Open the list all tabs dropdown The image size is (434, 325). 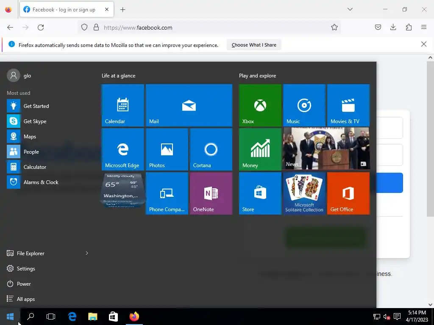pos(350,9)
